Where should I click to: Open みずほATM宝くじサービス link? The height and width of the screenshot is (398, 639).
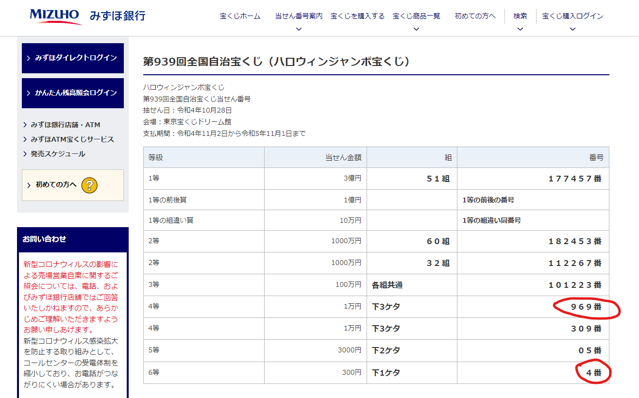click(x=72, y=139)
